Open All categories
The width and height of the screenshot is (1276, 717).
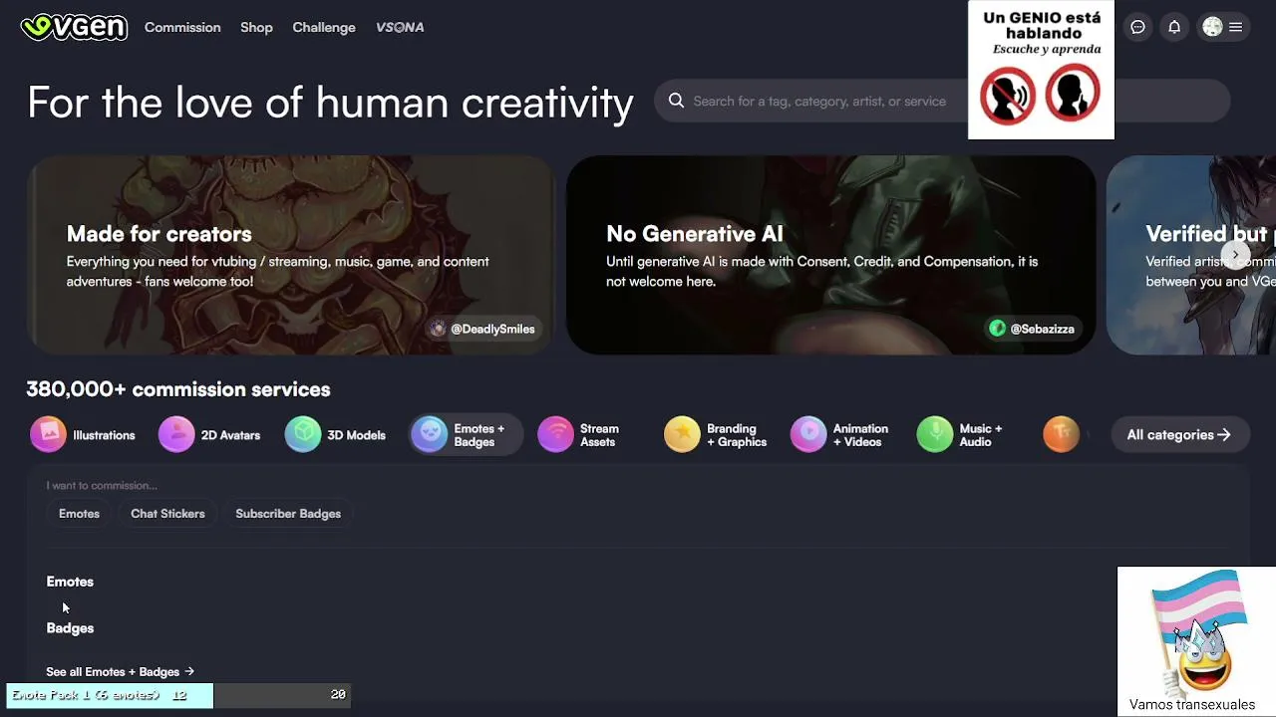point(1179,435)
